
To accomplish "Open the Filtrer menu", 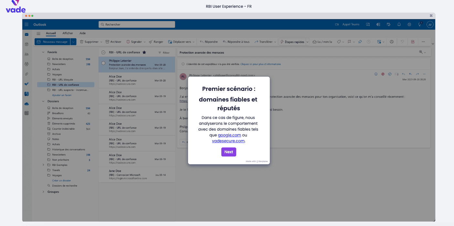I will 164,53.
